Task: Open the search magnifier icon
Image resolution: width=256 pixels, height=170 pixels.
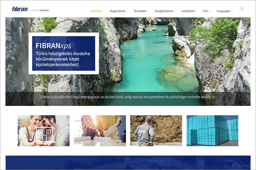Action: (x=242, y=8)
